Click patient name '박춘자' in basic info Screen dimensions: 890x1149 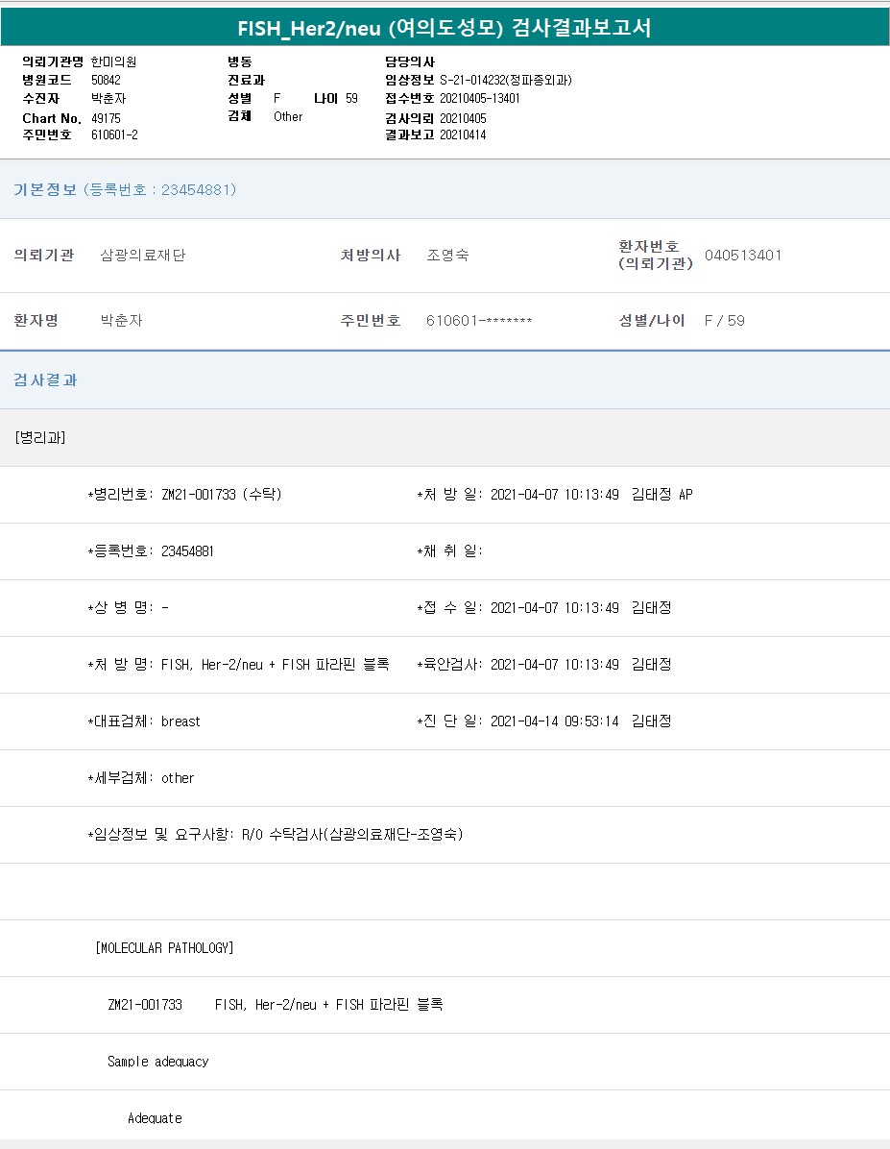click(122, 320)
